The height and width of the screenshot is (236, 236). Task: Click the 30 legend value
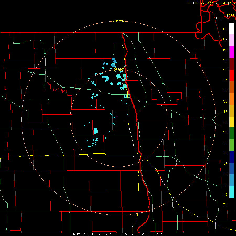[x=225, y=122]
